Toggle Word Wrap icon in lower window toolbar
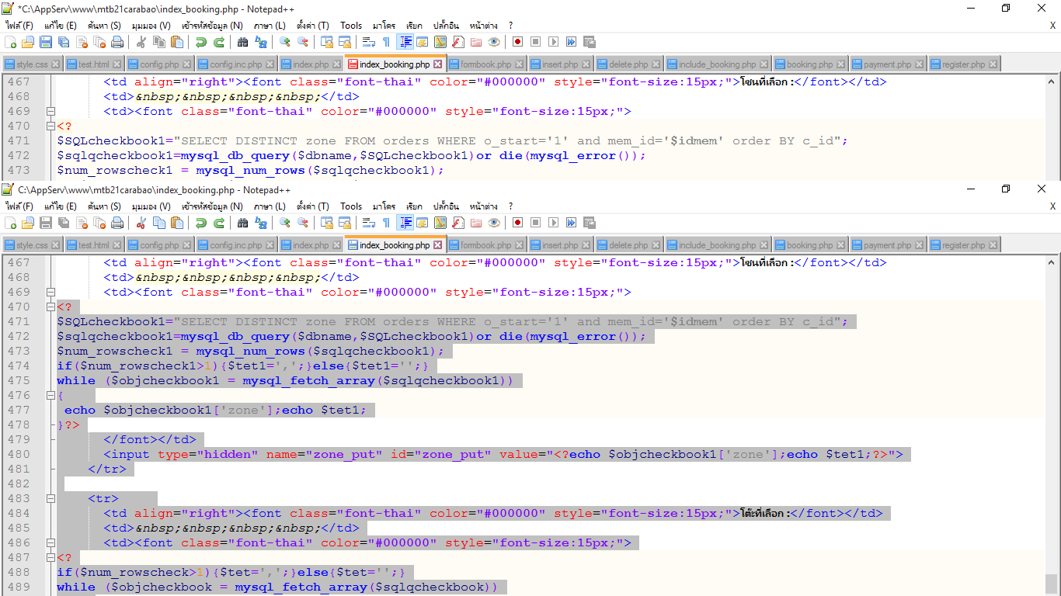The width and height of the screenshot is (1061, 596). pyautogui.click(x=368, y=223)
